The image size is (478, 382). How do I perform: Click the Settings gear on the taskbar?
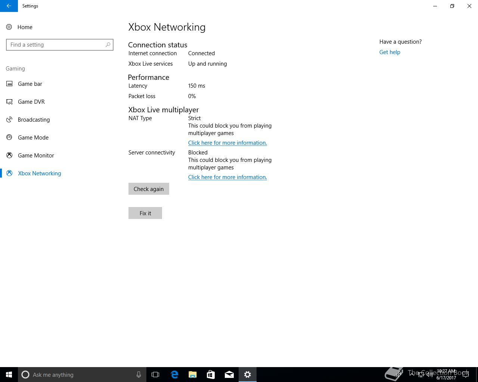pyautogui.click(x=248, y=375)
